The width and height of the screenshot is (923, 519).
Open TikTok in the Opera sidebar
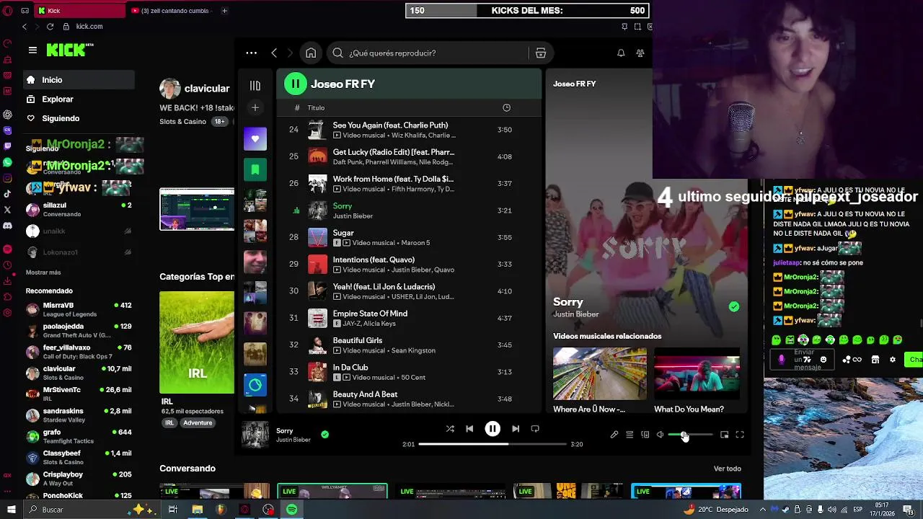(7, 194)
